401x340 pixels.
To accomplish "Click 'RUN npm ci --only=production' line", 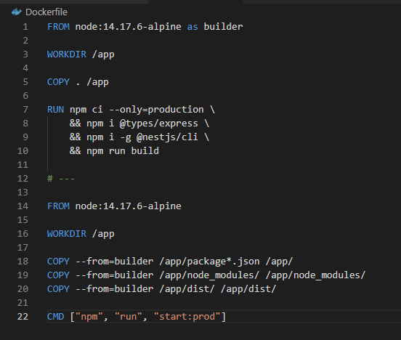I will [131, 110].
